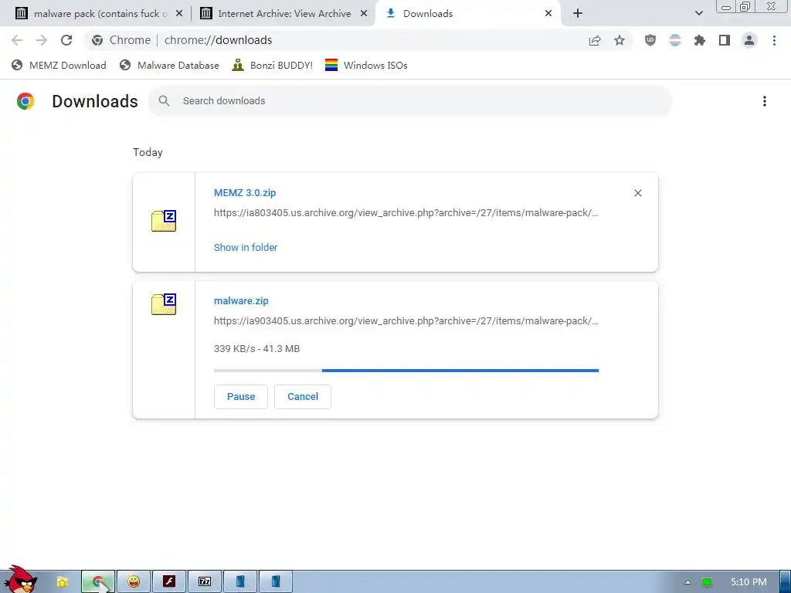Open the MEMZ Download bookmark
Screen dimensions: 791x593
pyautogui.click(x=59, y=65)
